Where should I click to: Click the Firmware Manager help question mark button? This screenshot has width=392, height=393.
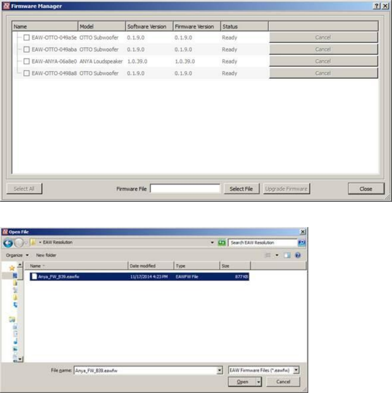pyautogui.click(x=376, y=6)
